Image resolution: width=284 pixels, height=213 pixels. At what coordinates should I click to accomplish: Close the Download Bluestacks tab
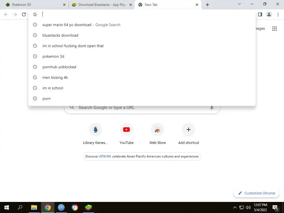point(131,5)
